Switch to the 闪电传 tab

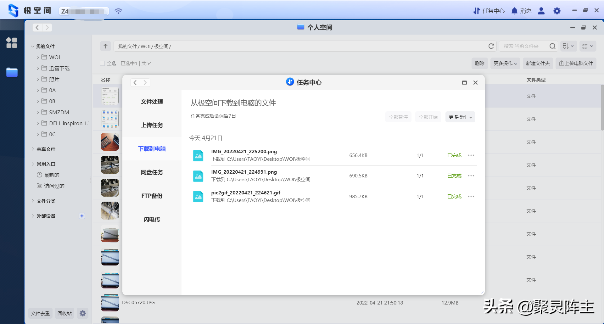(152, 220)
